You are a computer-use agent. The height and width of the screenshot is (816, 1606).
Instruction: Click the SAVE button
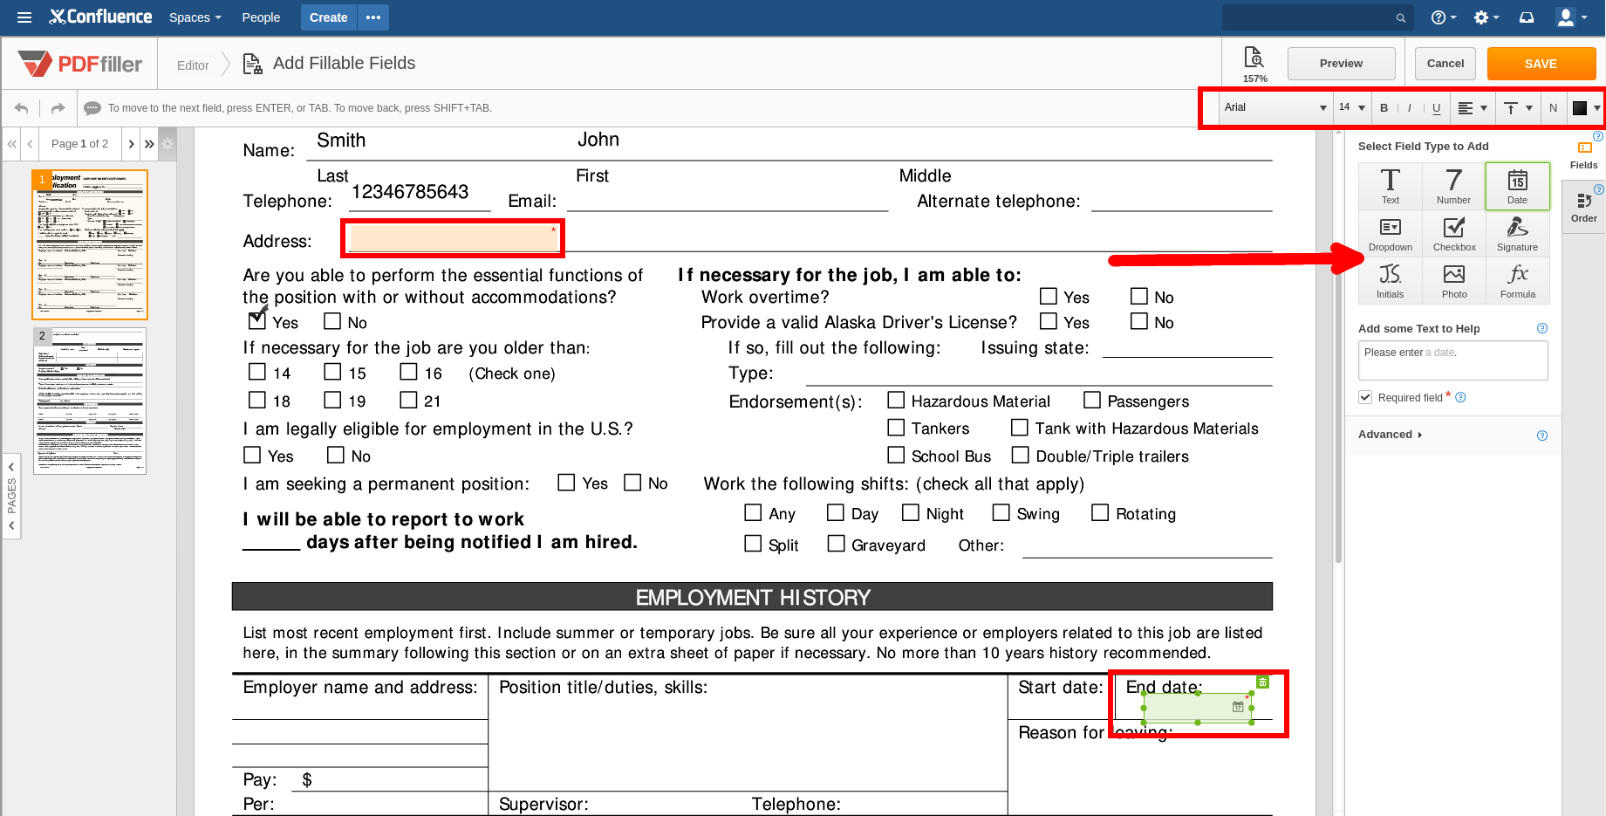[x=1541, y=63]
